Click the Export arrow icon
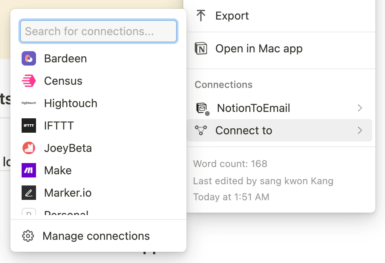385x263 pixels. pyautogui.click(x=201, y=16)
